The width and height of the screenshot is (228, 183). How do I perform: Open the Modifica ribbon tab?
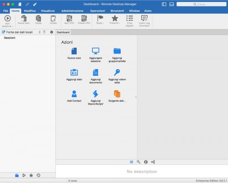(x=30, y=11)
